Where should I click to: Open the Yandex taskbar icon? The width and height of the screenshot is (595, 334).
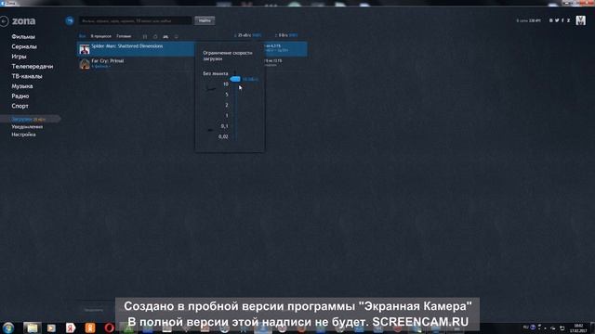click(71, 328)
